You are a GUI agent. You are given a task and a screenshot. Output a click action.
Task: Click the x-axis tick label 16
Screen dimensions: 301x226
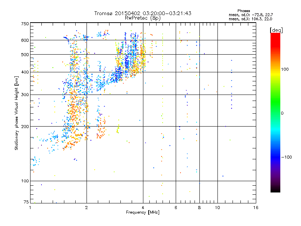(x=256, y=208)
